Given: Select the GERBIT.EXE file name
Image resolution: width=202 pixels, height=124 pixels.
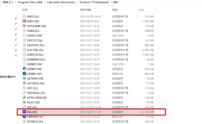Looking at the screenshot, I should (34, 69).
